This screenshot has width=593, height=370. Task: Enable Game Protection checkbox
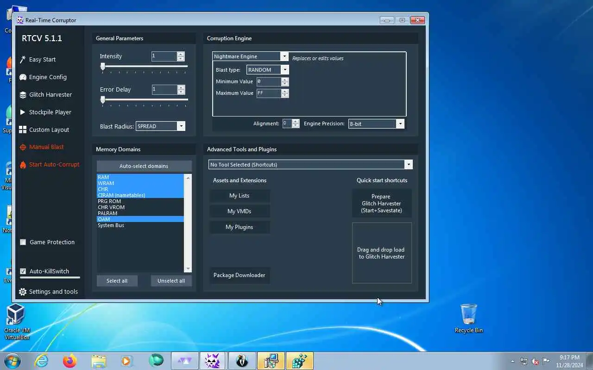point(23,242)
